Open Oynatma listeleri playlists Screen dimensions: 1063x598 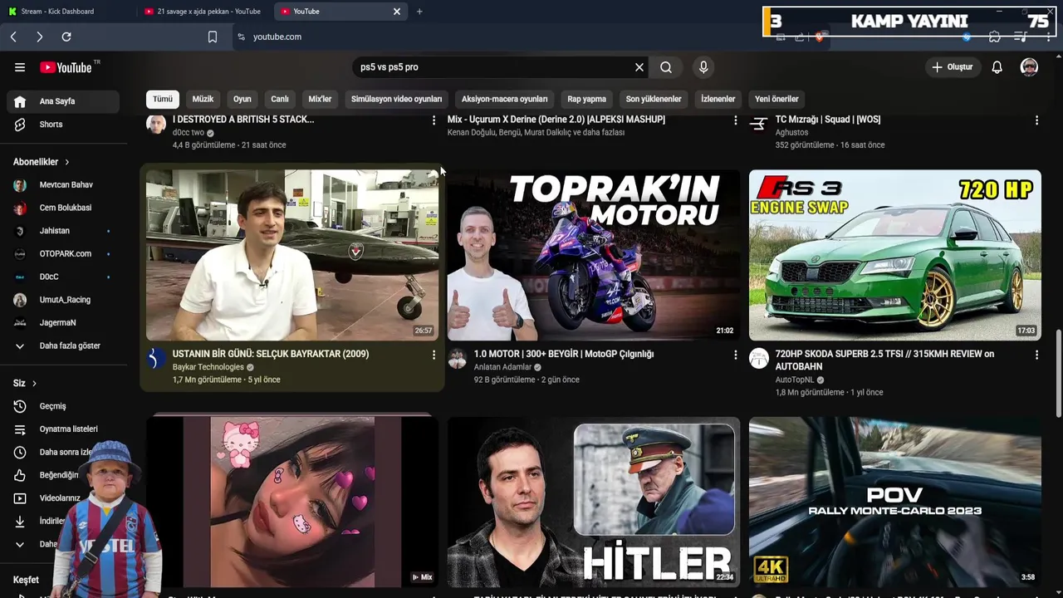63,429
